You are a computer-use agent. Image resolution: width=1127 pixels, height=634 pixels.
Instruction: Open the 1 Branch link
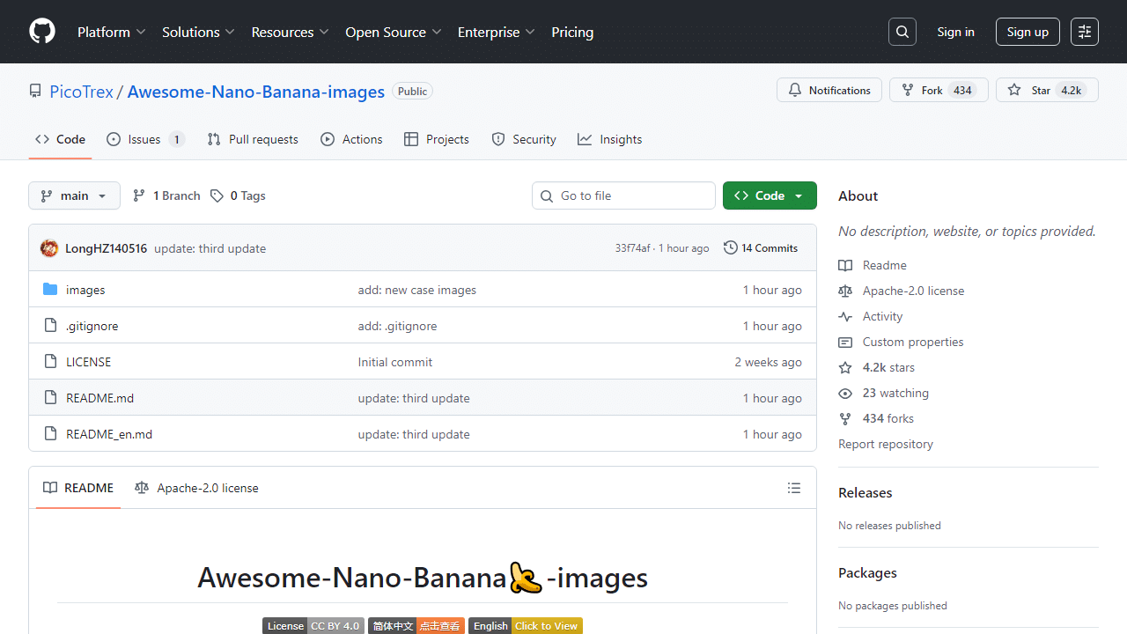pos(166,195)
